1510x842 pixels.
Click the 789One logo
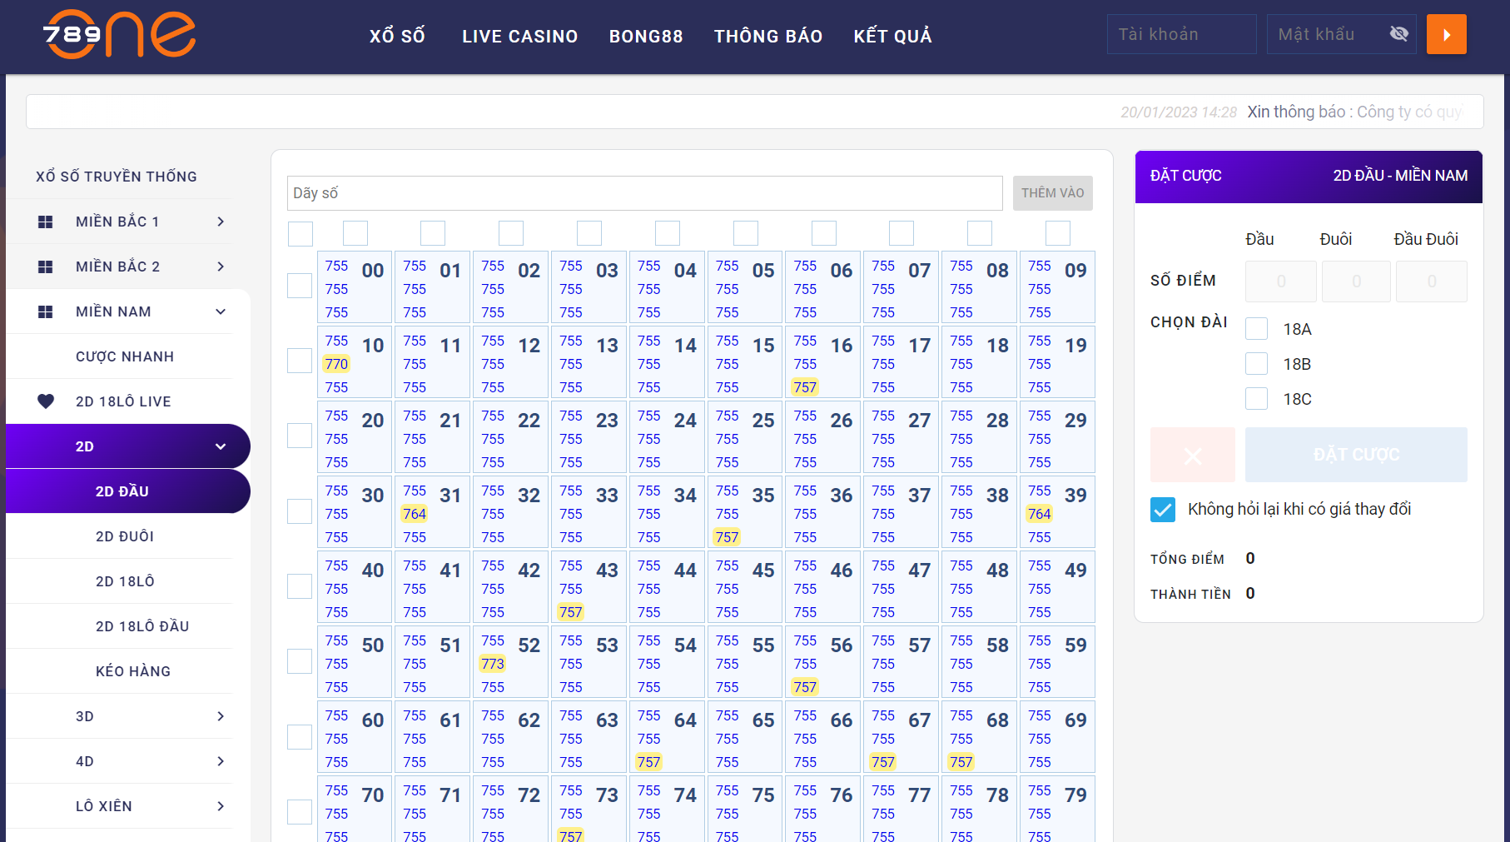click(119, 34)
